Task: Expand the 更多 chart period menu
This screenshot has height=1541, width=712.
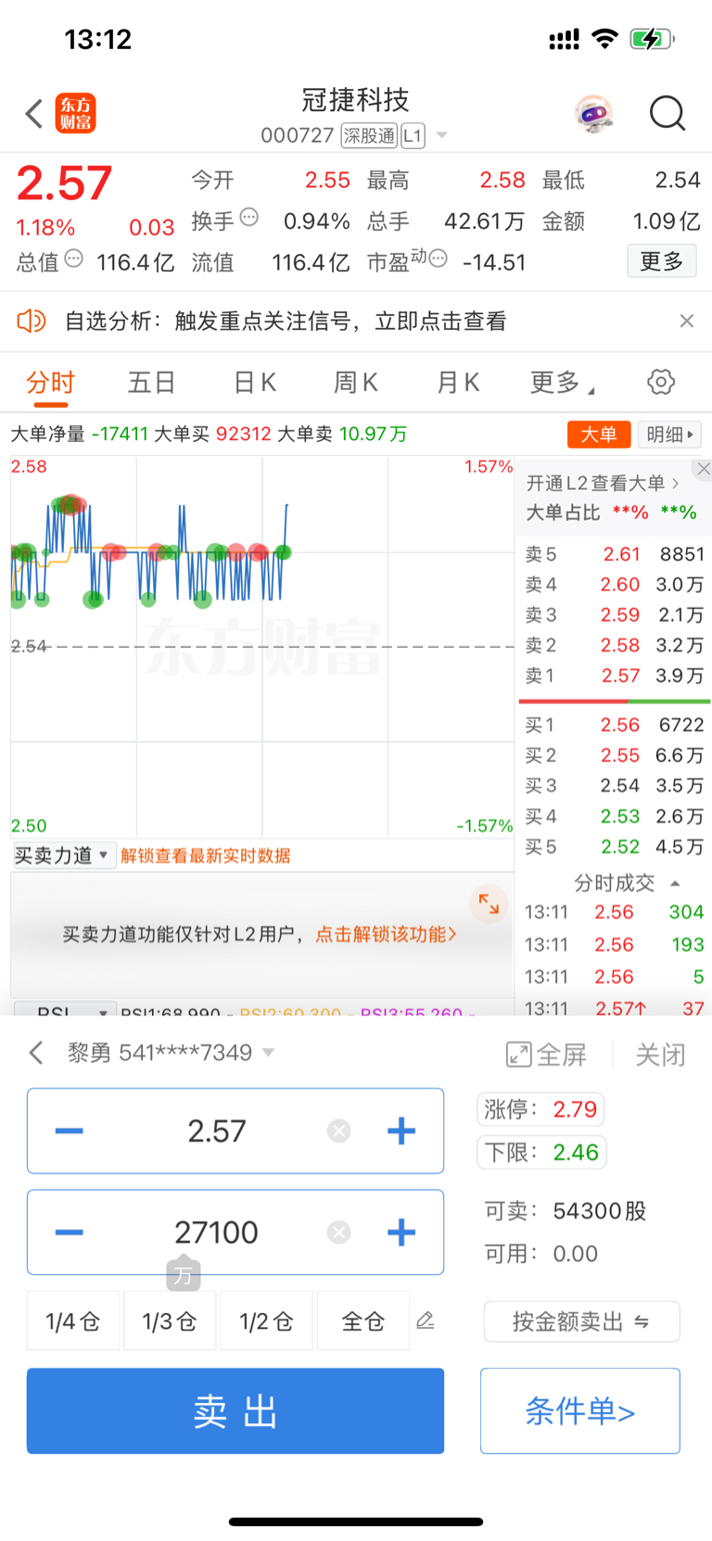Action: pos(562,383)
